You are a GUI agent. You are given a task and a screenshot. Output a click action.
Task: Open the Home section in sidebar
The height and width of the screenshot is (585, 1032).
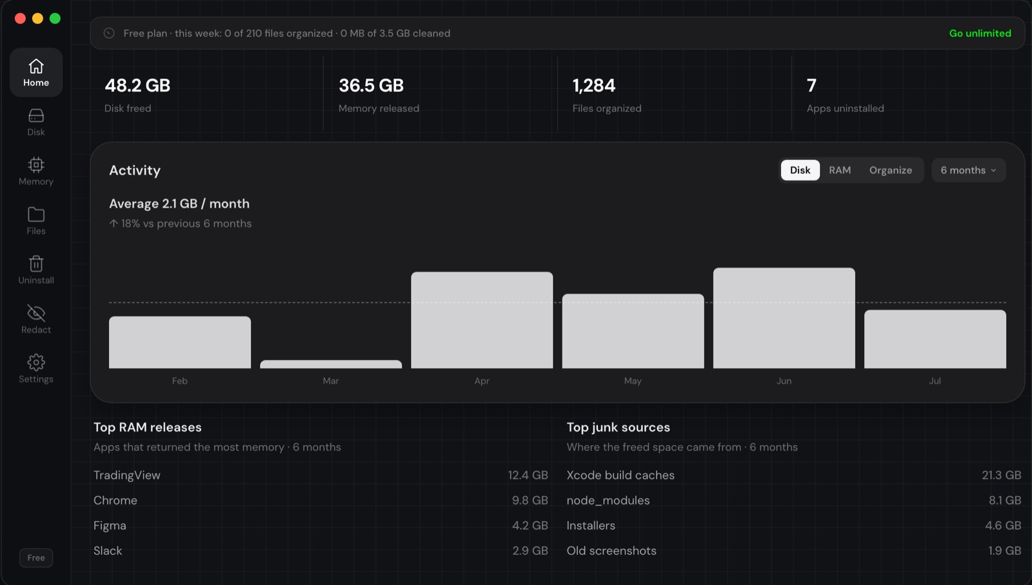coord(36,72)
